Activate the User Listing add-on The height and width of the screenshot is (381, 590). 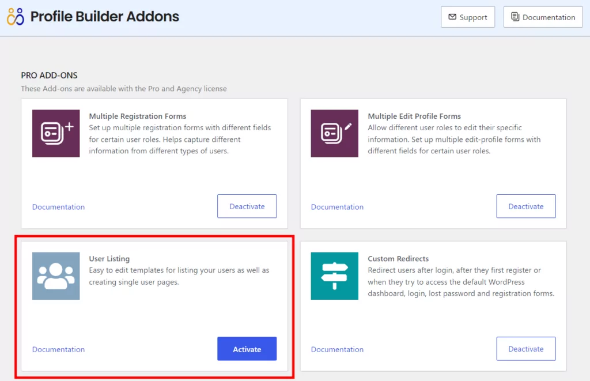click(247, 349)
